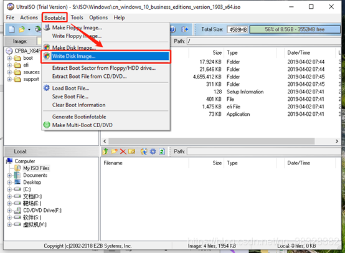Click the 56% of 8.5GB capacity bar
Viewport: 345px width, 253px height.
coord(295,29)
